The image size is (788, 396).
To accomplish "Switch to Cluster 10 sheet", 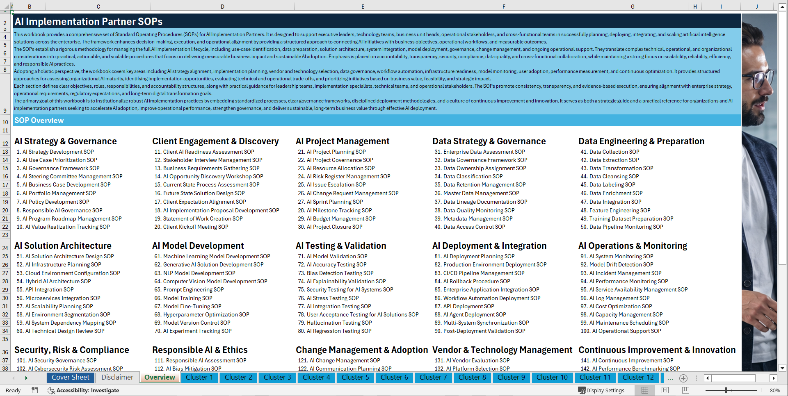I will click(552, 378).
